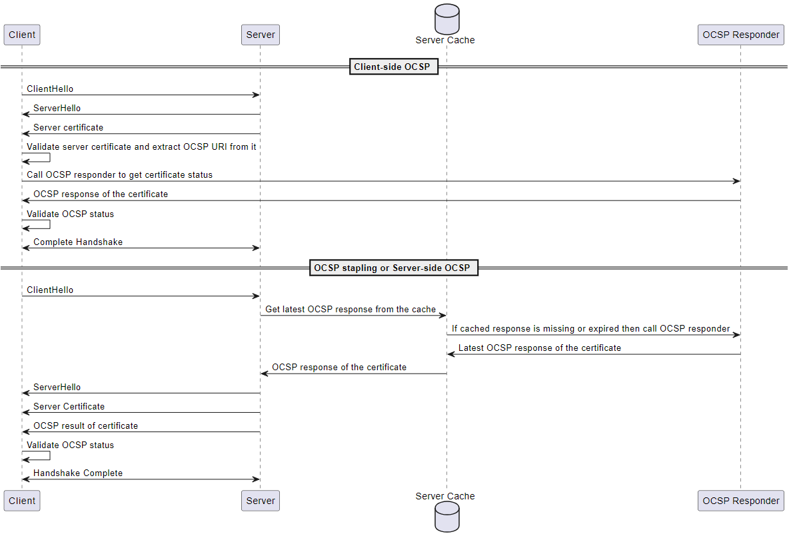This screenshot has width=791, height=536.
Task: Click the bottom Server participant box
Action: point(260,500)
